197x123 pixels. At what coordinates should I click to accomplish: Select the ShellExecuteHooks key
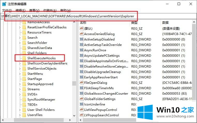pos(41,58)
